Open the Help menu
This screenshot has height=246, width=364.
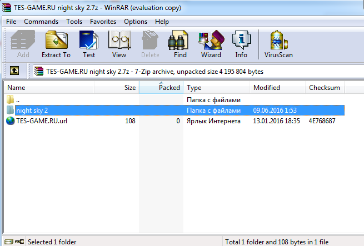(162, 22)
